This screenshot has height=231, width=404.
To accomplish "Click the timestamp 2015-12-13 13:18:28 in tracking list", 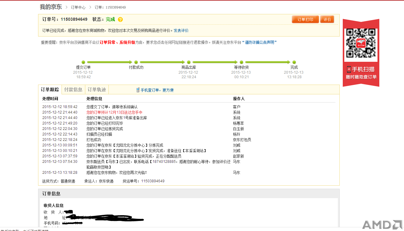I will [x=60, y=173].
